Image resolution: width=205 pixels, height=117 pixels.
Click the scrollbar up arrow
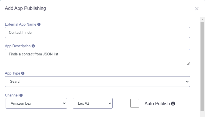202,20
